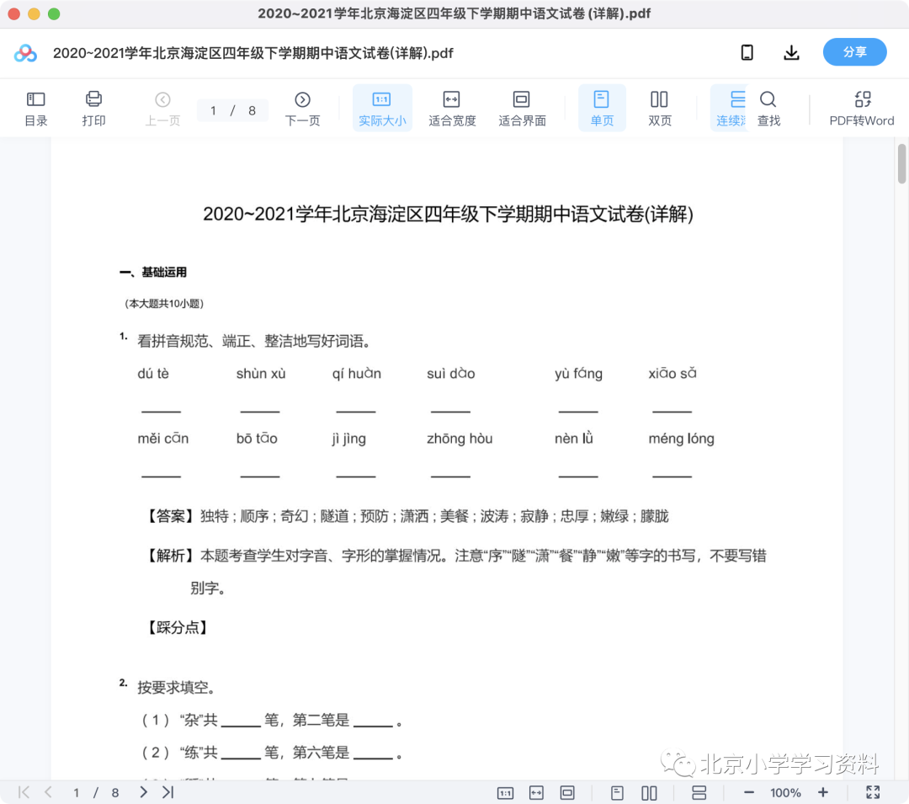Click bottom bar 1:1 actual size icon
Screen dimensions: 909x804
pos(506,793)
